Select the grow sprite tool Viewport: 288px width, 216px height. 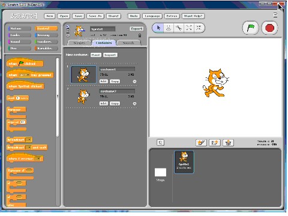click(x=189, y=28)
